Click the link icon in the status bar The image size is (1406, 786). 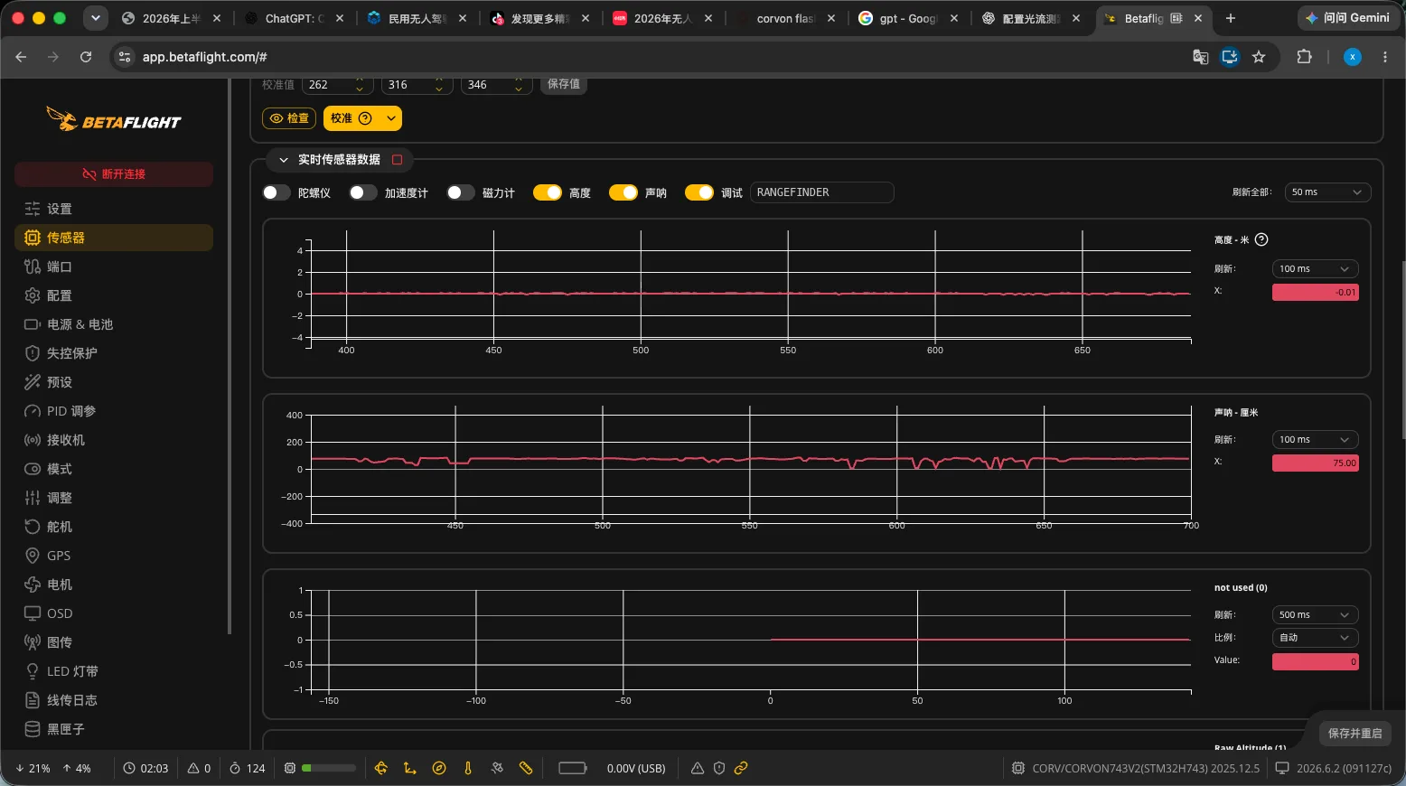point(741,768)
